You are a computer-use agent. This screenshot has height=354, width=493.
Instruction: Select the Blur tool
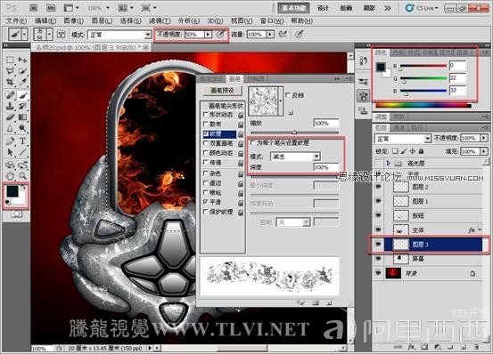[x=10, y=128]
